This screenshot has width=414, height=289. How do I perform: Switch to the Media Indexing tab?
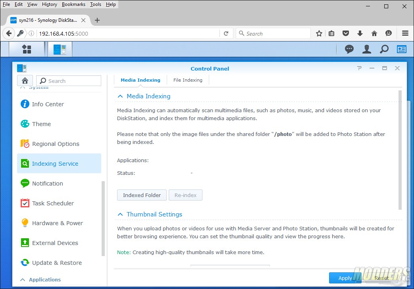141,80
